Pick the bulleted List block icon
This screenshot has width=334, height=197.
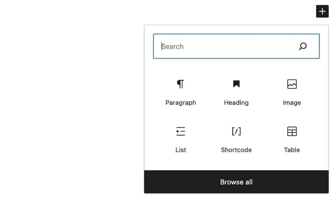[x=181, y=131]
